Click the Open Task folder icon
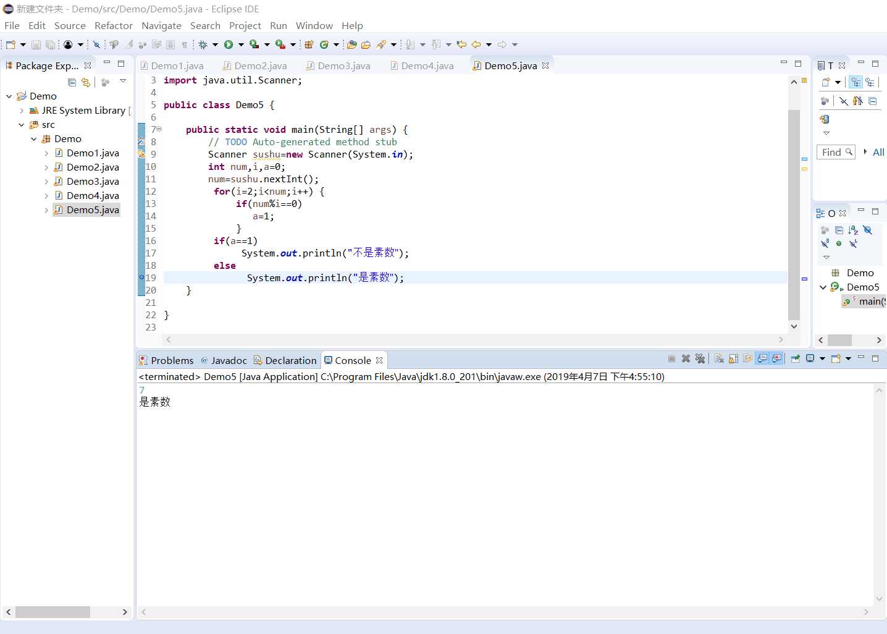 (x=366, y=44)
